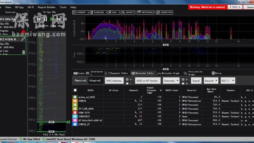This screenshot has height=143, width=254.
Task: Toggle the select-all checkbox in table header
Action: coord(75,90)
